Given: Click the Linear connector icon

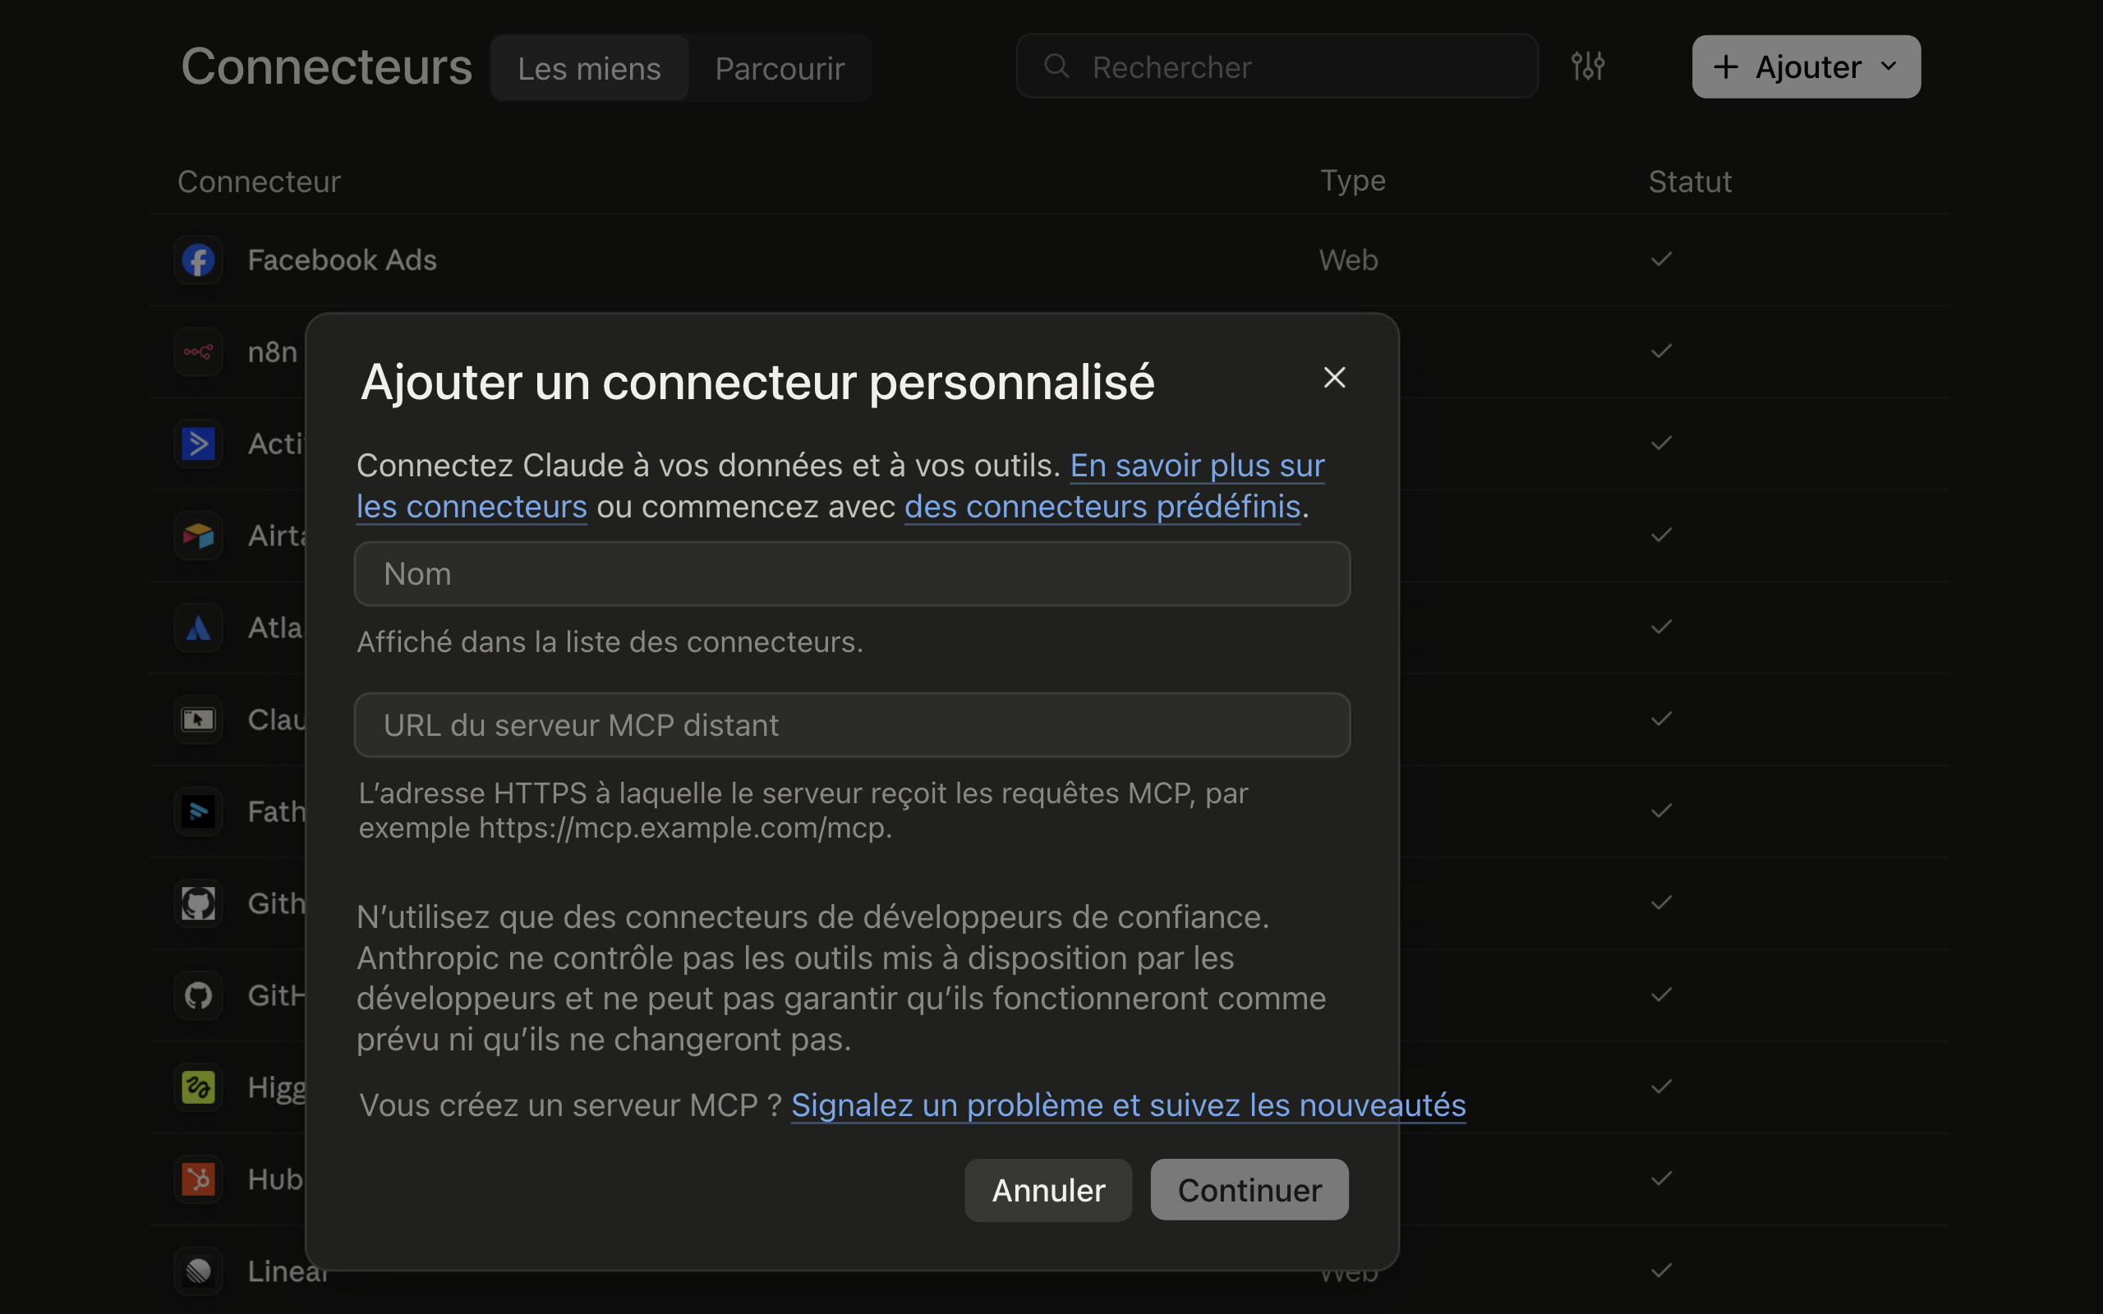Looking at the screenshot, I should click(x=198, y=1271).
